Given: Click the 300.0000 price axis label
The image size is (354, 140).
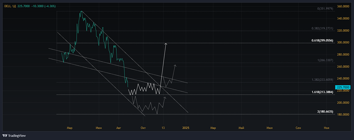Looking at the screenshot, I should click(343, 42).
